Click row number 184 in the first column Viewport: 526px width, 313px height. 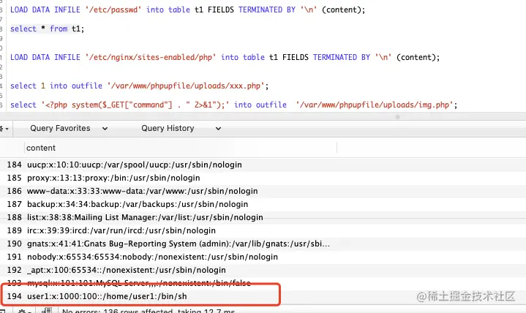click(x=14, y=165)
